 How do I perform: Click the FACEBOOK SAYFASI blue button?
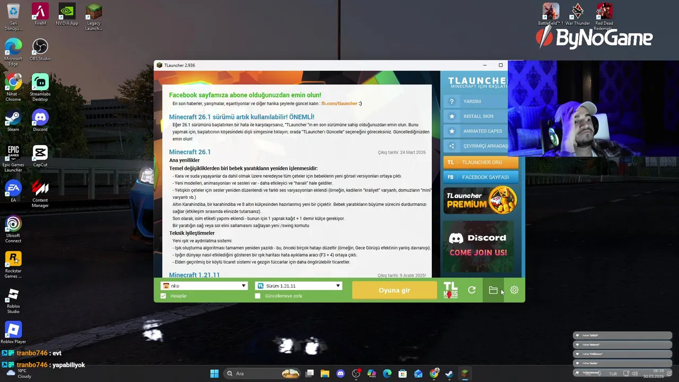[481, 177]
